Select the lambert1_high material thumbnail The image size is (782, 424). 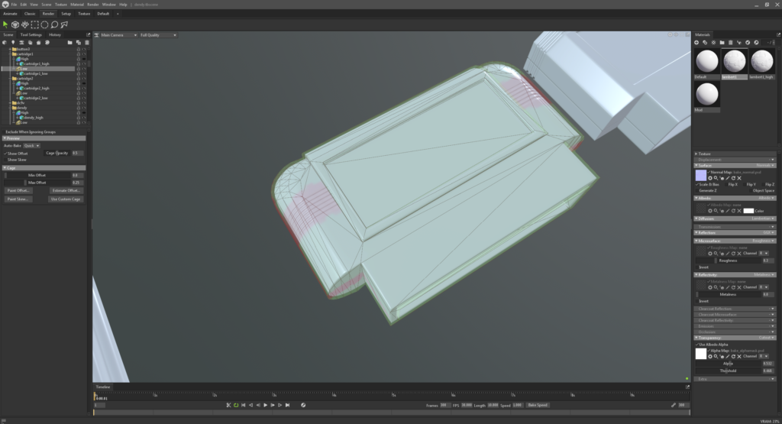[761, 62]
